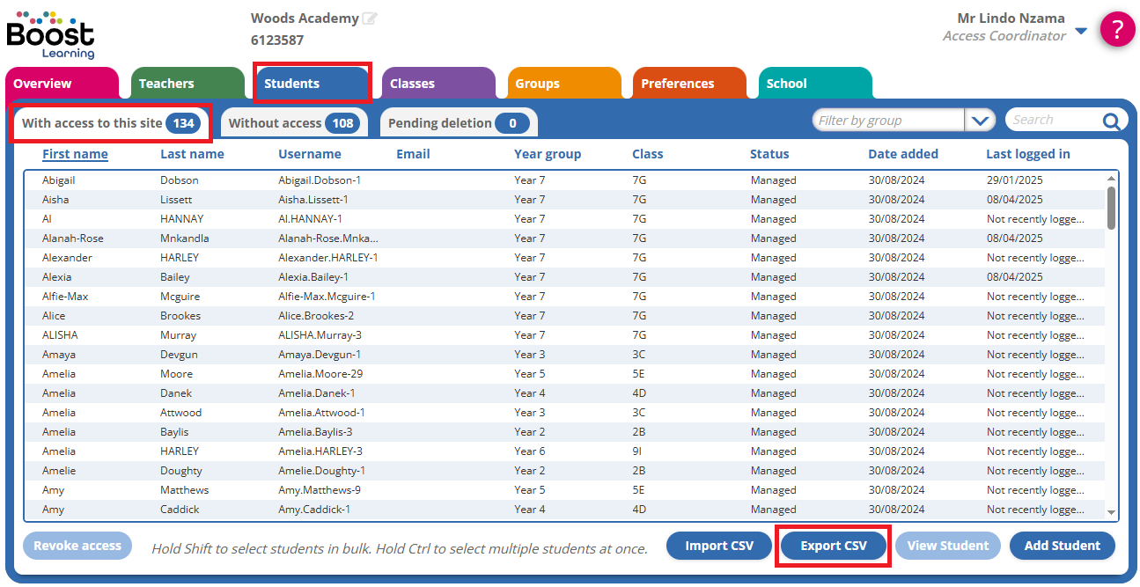Click the Boost Learning logo
Screen dimensions: 1140x587
50,34
